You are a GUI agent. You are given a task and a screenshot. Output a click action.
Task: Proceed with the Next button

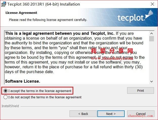111,114
